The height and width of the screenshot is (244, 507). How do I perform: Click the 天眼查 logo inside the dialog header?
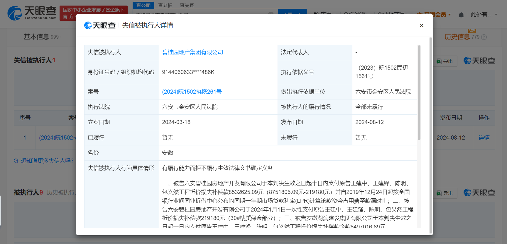pos(100,25)
